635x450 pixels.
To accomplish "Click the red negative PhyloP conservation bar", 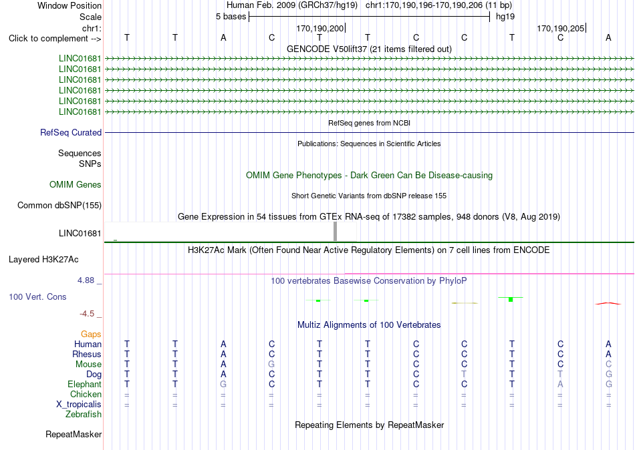I will pyautogui.click(x=608, y=303).
